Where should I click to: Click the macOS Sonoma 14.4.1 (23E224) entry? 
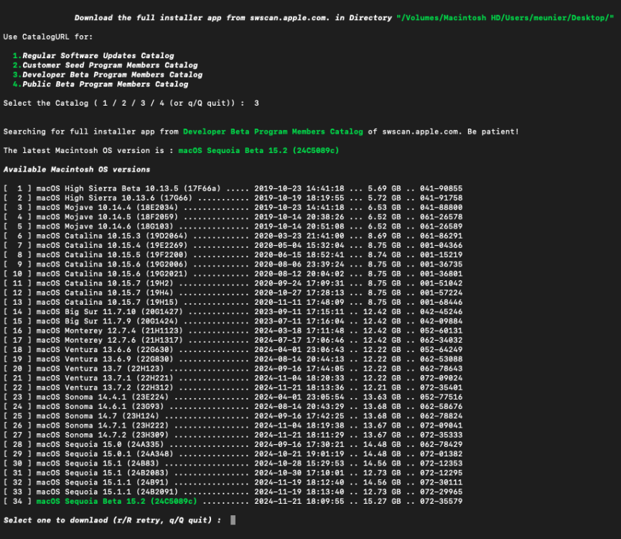[x=233, y=397]
